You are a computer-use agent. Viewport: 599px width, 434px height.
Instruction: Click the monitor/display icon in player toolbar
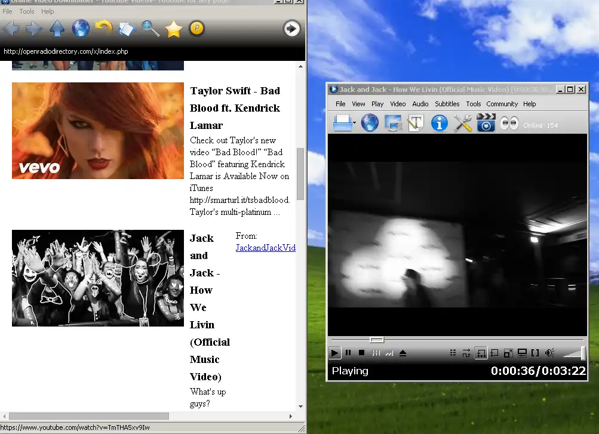pyautogui.click(x=393, y=124)
